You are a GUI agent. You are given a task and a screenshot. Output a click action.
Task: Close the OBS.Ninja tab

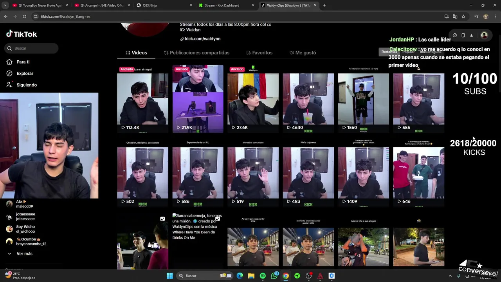click(x=191, y=5)
